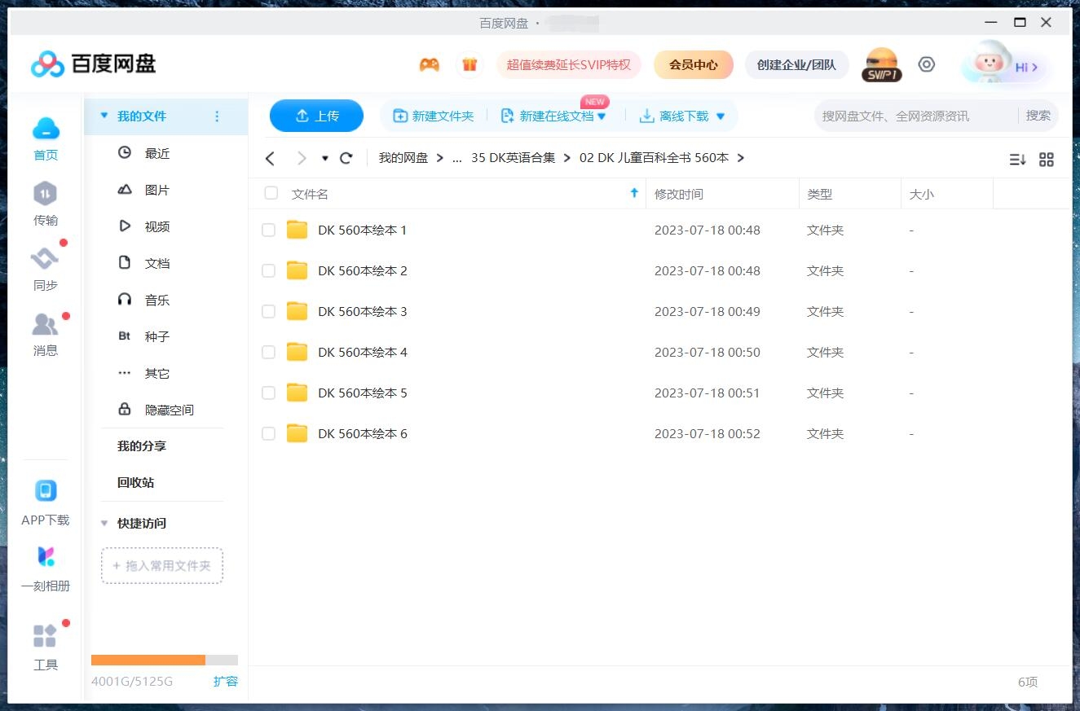Check the DK 560本绘本 1 folder checkbox

point(268,230)
